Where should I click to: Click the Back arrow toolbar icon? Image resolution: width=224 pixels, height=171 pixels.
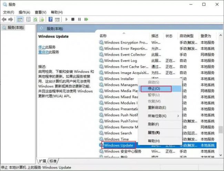4,19
